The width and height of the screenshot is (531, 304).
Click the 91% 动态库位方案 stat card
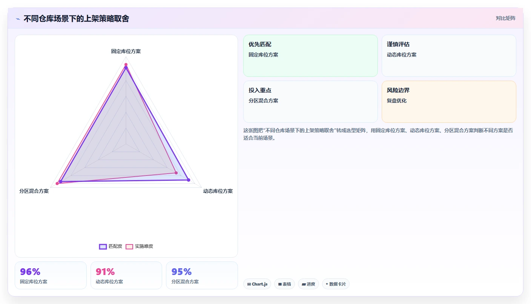126,275
